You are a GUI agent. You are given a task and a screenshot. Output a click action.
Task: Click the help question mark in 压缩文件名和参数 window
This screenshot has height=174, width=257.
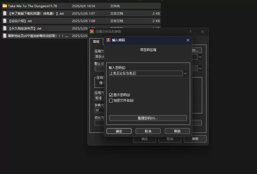(190, 31)
